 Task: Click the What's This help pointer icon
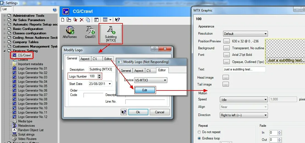[117, 20]
